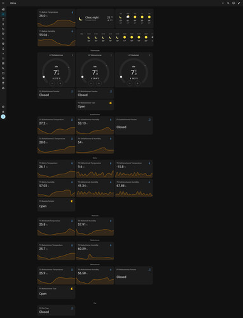Click humidity icon on the 41.34 card
Screen dimensions: 243x318
click(111, 183)
